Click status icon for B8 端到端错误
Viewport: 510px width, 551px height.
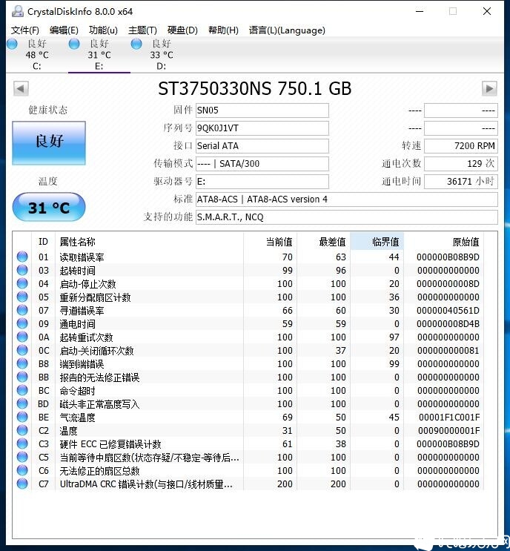click(22, 363)
